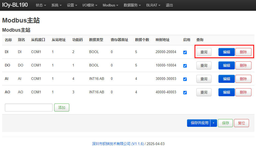Screen dimensions: 256x148
Task: Click INT16 AB data type in AI row
Action: click(97, 79)
